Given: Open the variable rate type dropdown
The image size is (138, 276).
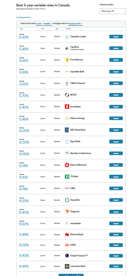Looking at the screenshot, I should tap(48, 23).
